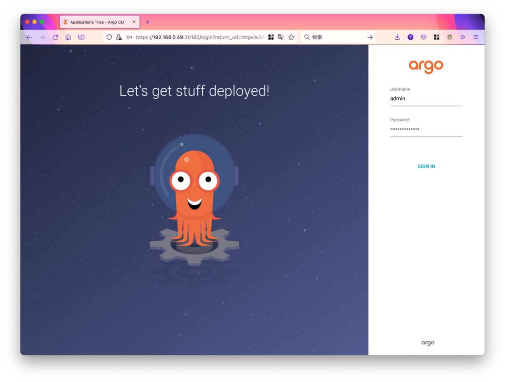
Task: Close the Argo CD tab
Action: [x=134, y=22]
